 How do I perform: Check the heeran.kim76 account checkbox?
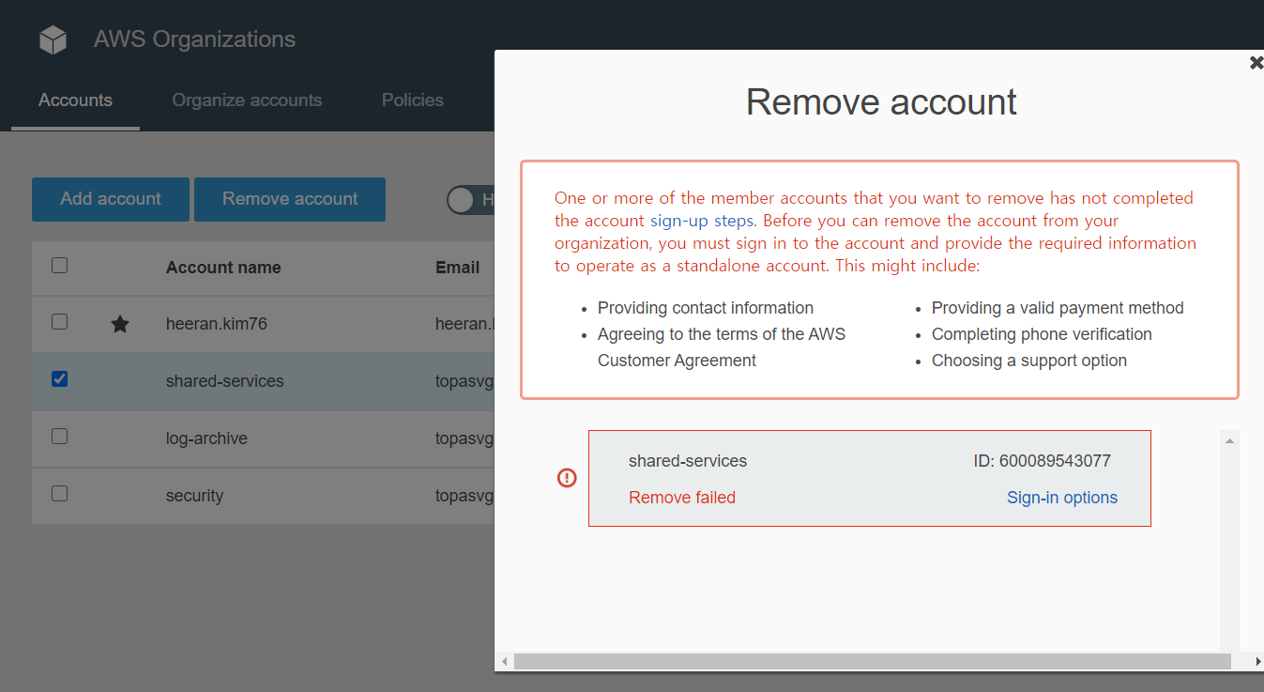pos(59,322)
